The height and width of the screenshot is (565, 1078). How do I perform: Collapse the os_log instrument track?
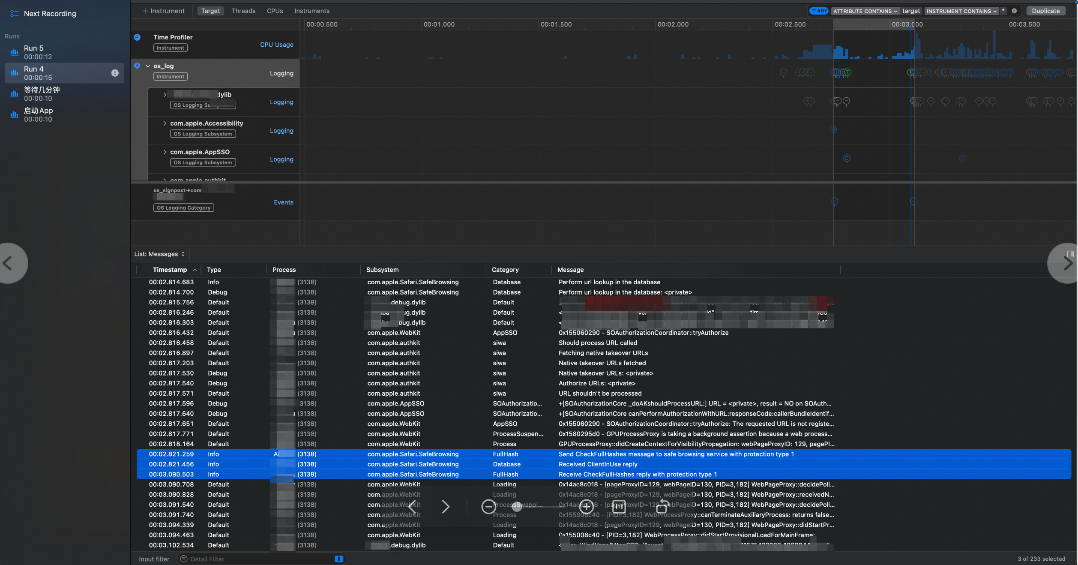(147, 66)
